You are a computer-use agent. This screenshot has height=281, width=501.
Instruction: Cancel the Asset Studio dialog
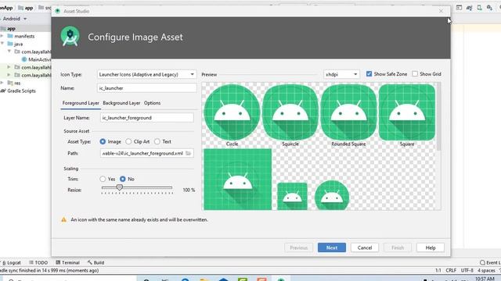pos(365,247)
